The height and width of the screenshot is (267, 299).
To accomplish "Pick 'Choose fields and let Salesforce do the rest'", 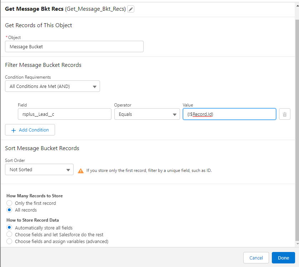I will click(10, 234).
